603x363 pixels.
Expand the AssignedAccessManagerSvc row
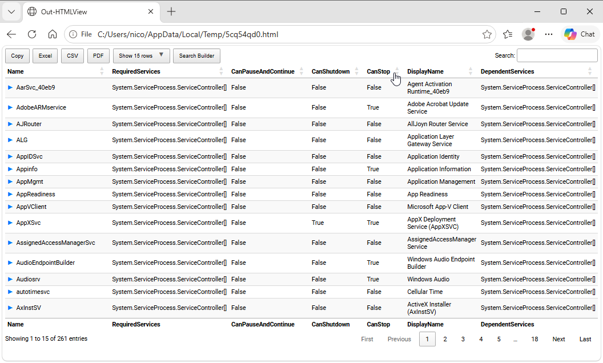pos(10,243)
